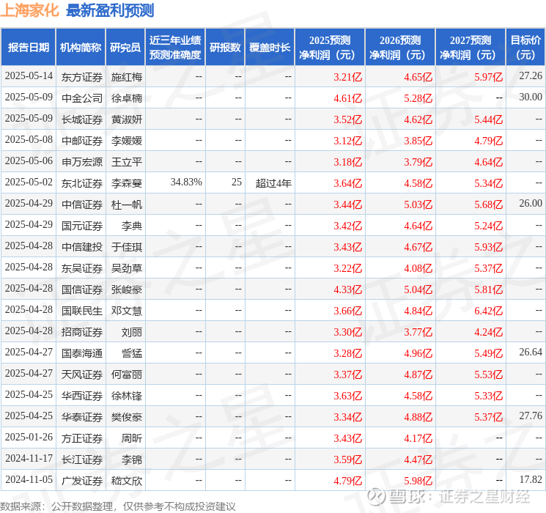Select the 东北证券 institution cell
Viewport: 546px width, 513px height.
(x=82, y=183)
